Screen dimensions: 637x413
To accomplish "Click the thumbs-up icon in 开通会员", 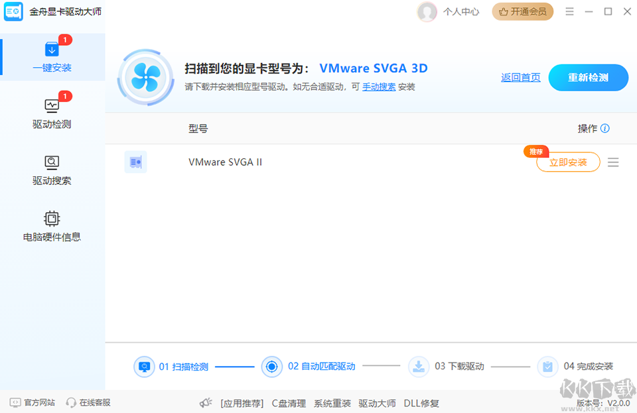I will point(504,12).
